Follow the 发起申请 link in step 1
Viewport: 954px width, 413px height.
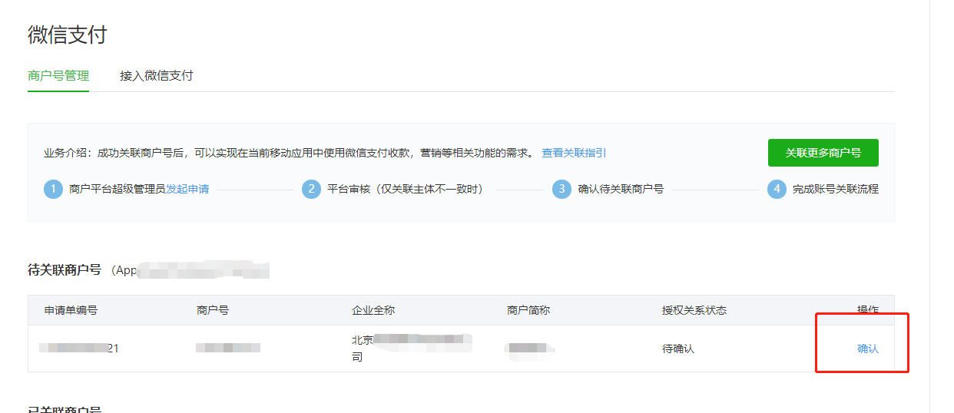pyautogui.click(x=187, y=189)
